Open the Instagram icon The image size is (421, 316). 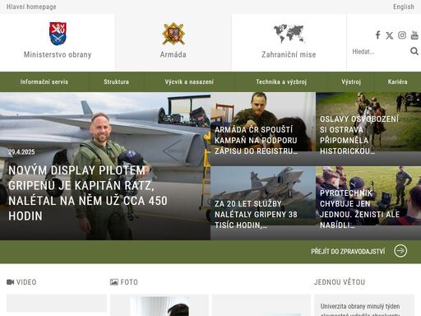tap(402, 35)
